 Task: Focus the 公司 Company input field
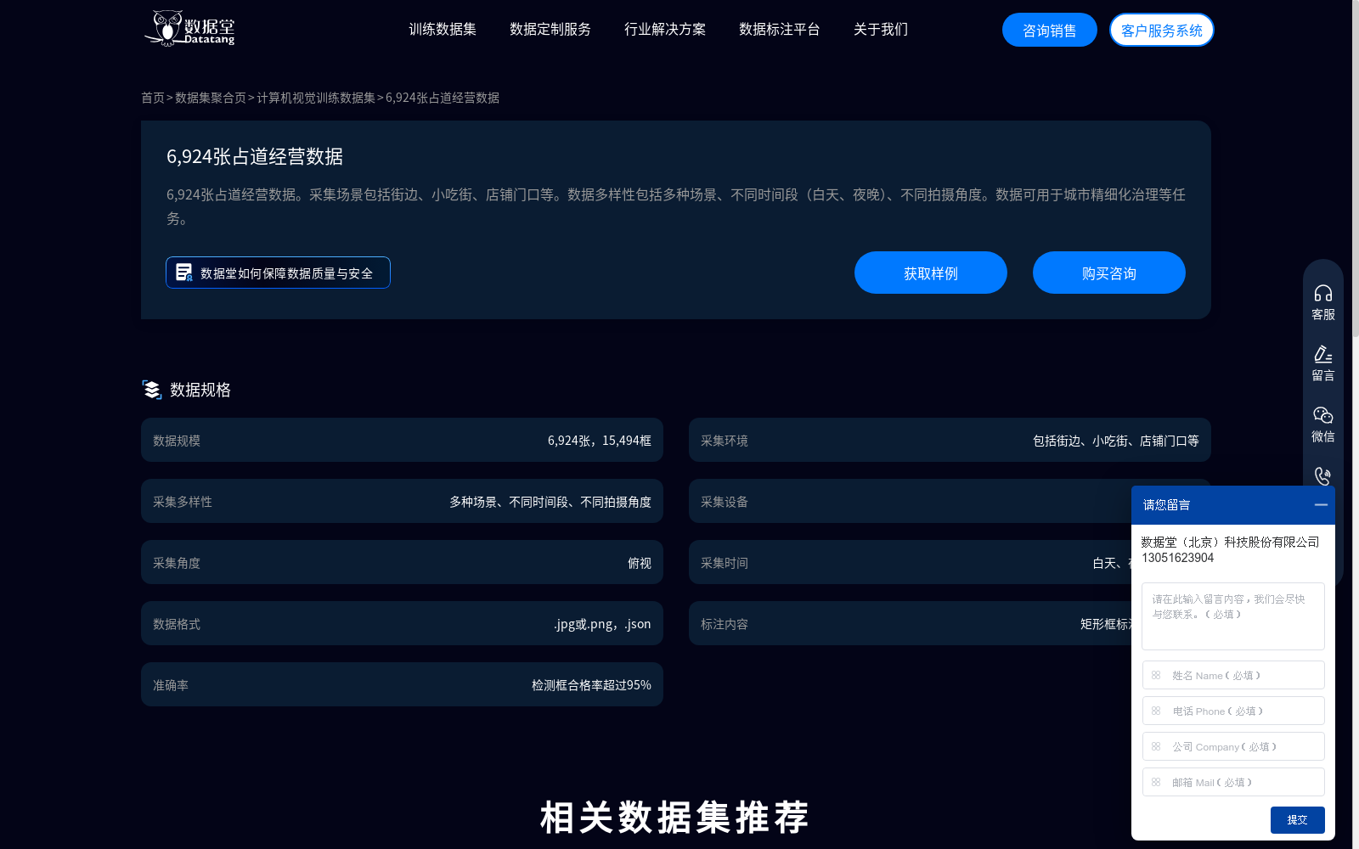[1233, 746]
